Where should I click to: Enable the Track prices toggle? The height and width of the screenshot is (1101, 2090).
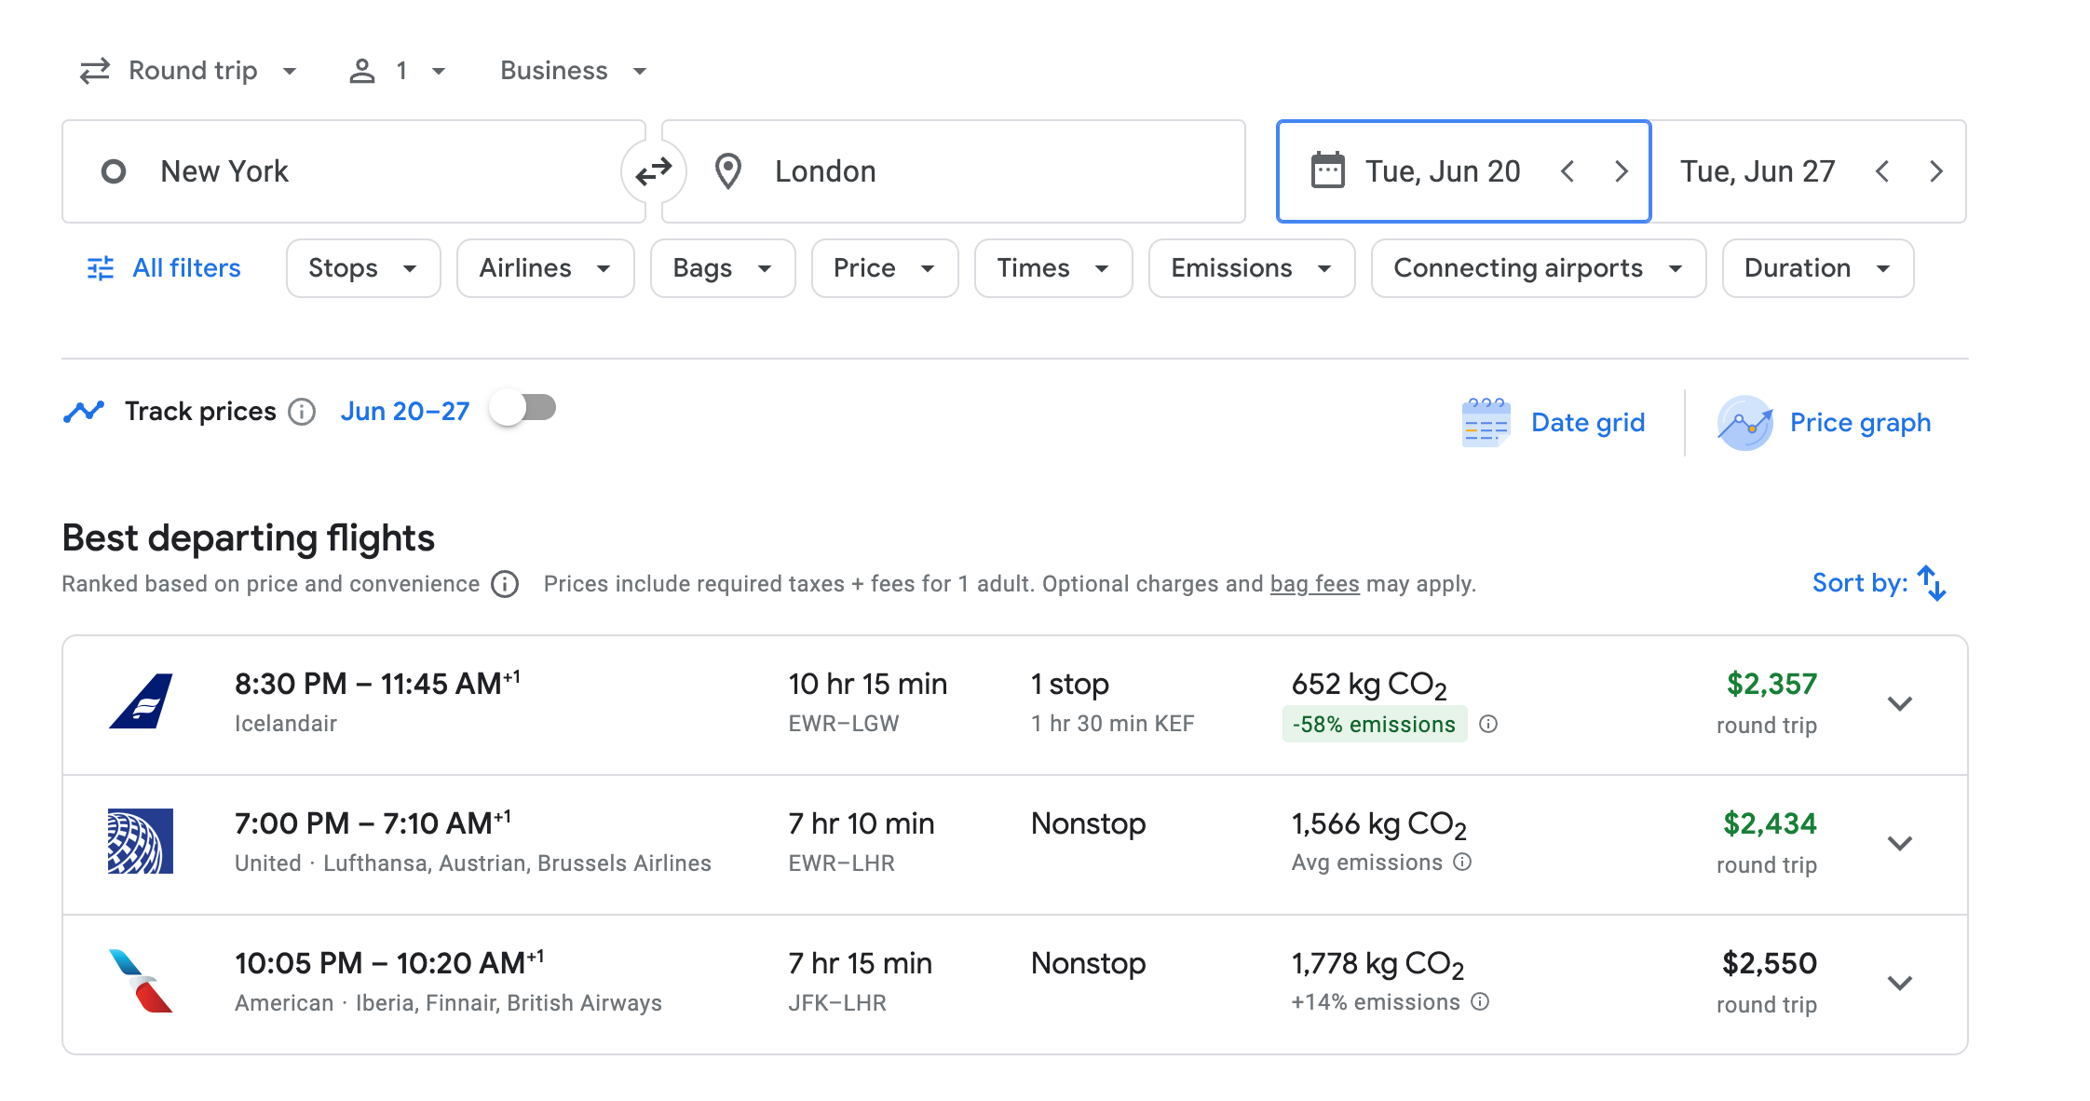coord(523,408)
